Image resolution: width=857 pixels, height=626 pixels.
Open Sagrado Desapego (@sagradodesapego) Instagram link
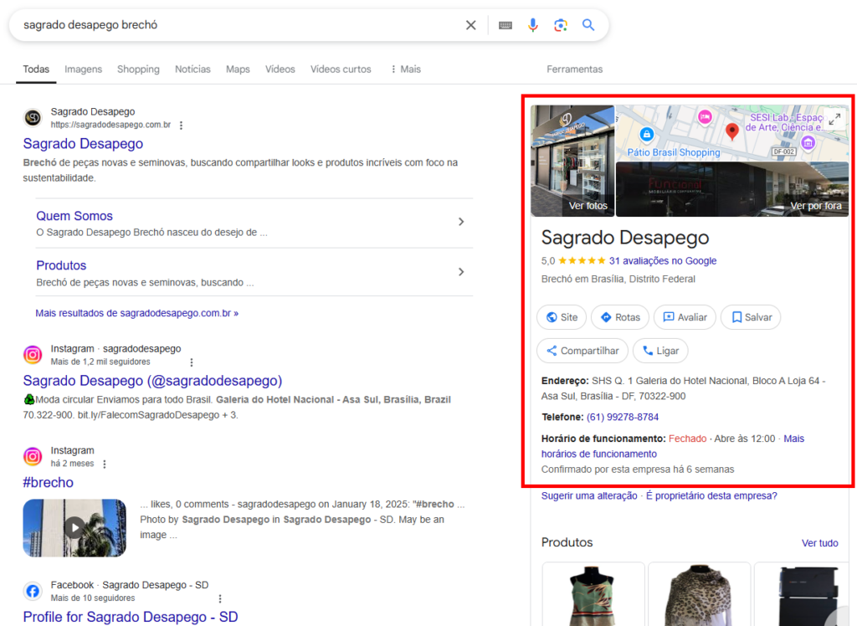(152, 381)
